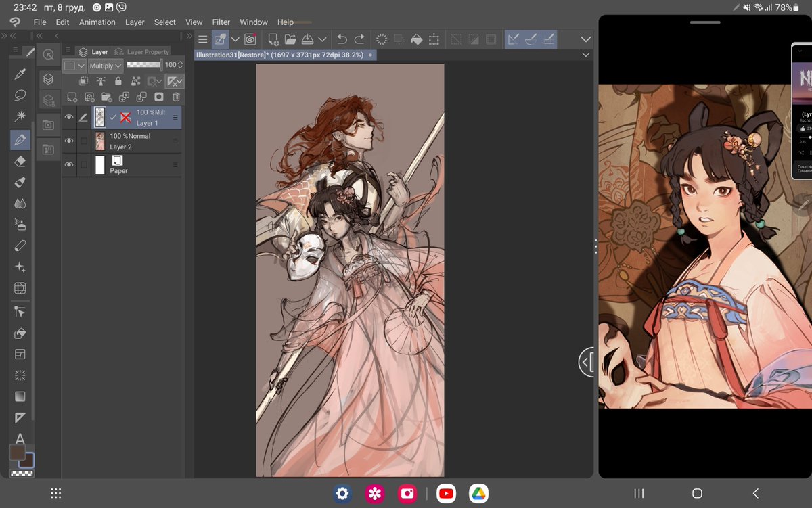Toggle Lock Layer padlock
The width and height of the screenshot is (812, 508).
pyautogui.click(x=118, y=81)
